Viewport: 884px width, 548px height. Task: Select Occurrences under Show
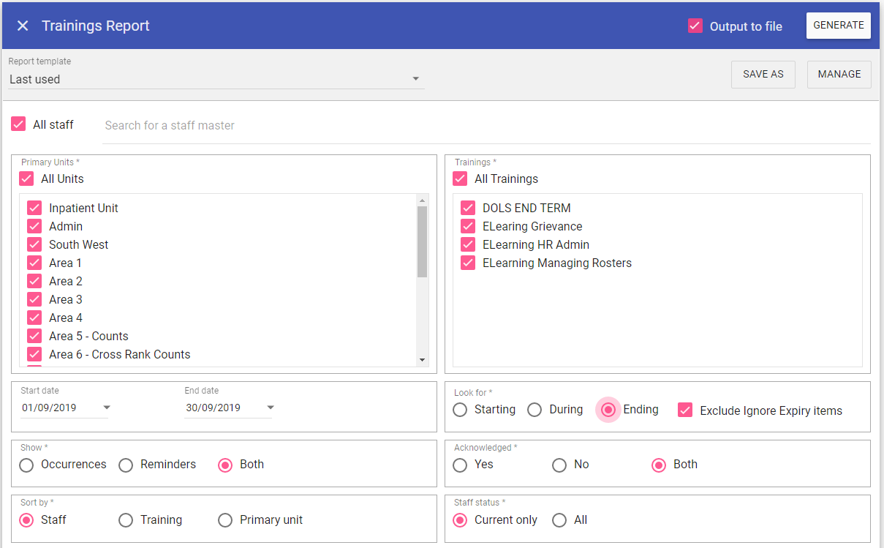(x=27, y=465)
